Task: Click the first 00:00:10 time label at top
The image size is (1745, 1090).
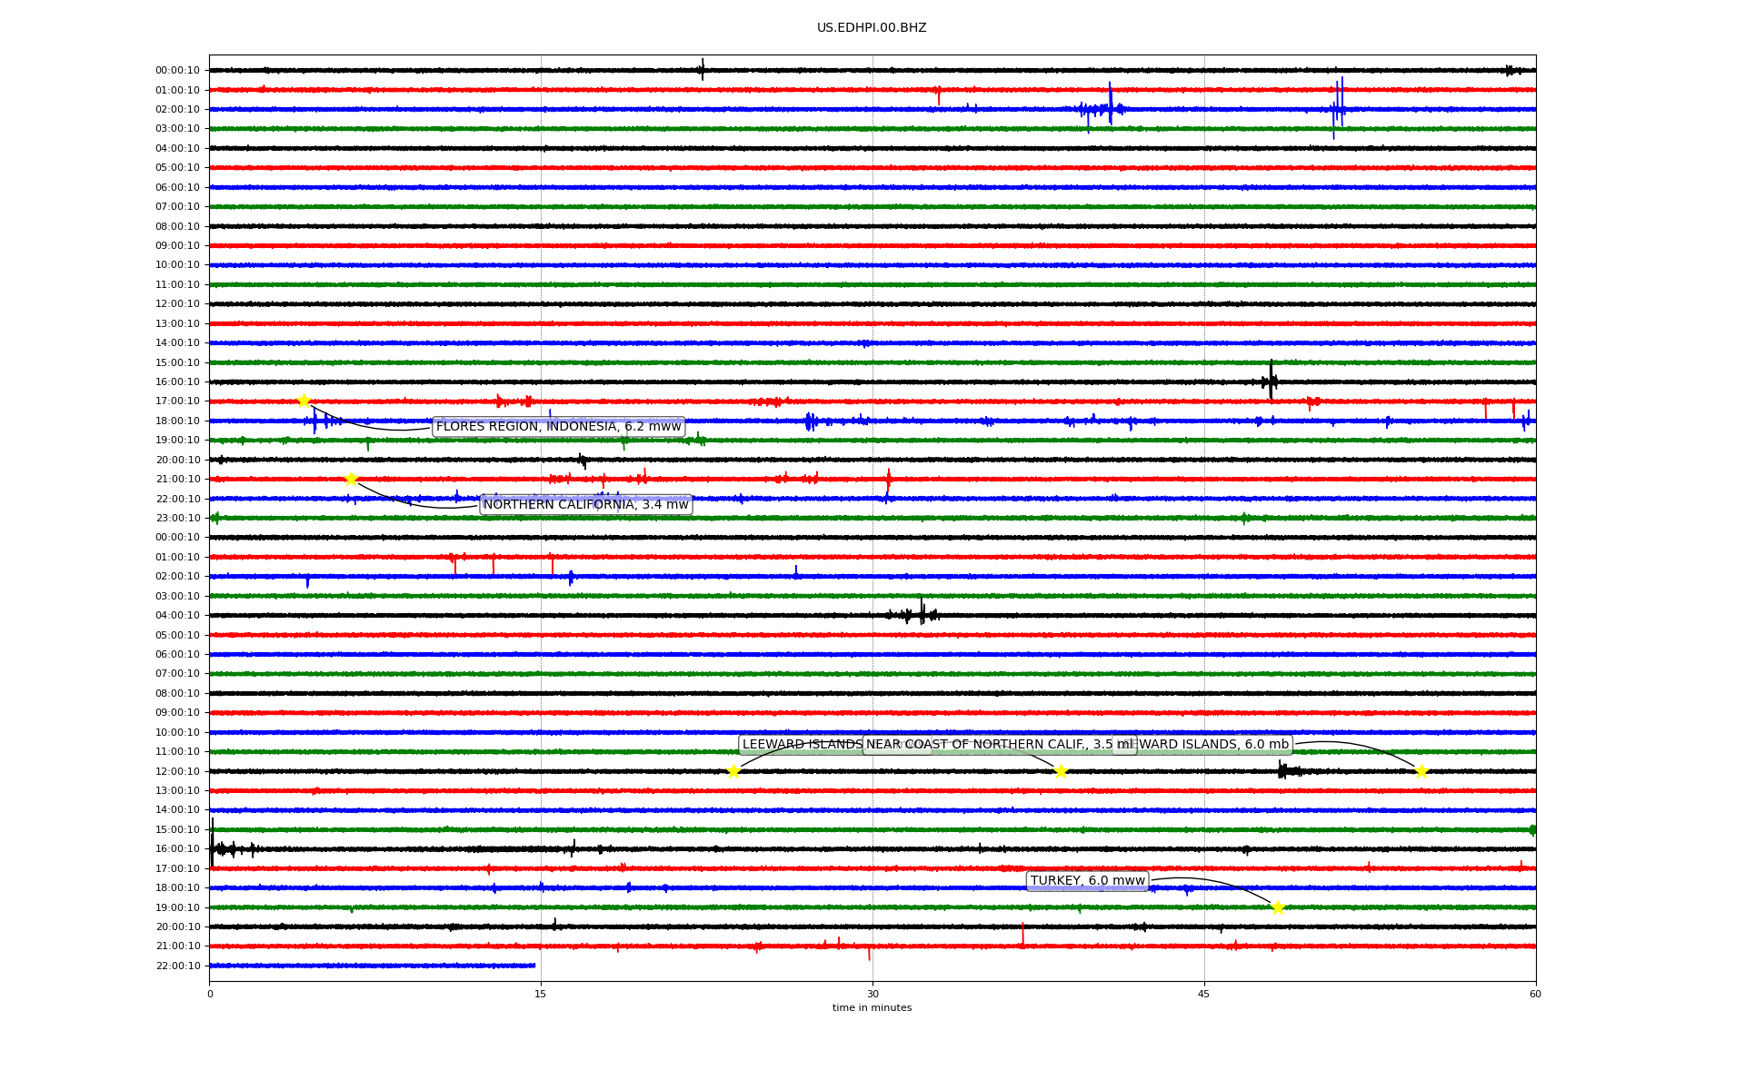Action: (177, 71)
